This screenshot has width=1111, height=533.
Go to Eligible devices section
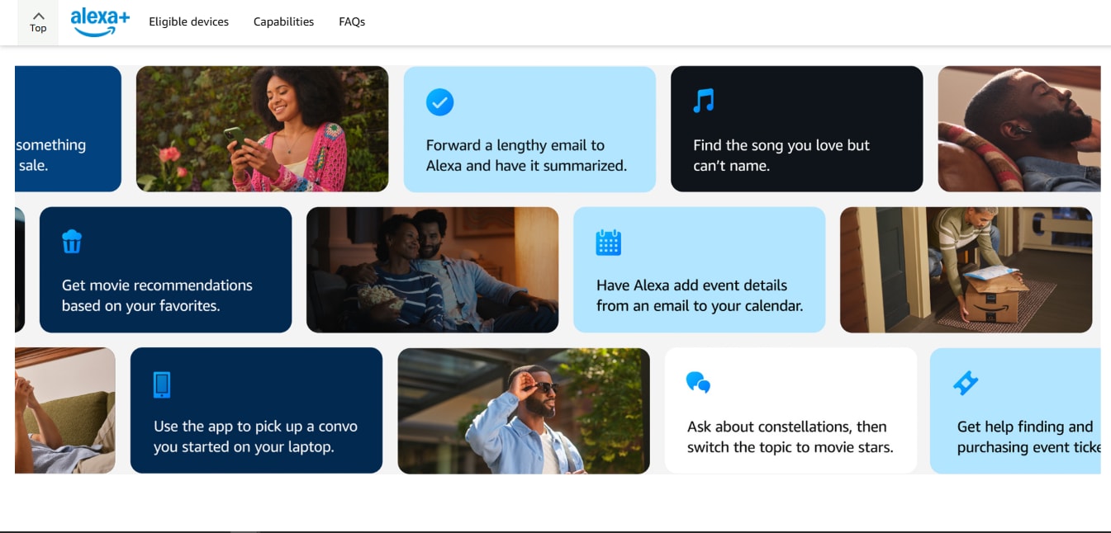click(x=188, y=21)
